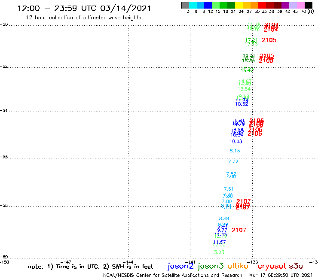Image resolution: width=318 pixels, height=279 pixels.
Task: Click the jason3 satellite legend label
Action: pyautogui.click(x=211, y=267)
